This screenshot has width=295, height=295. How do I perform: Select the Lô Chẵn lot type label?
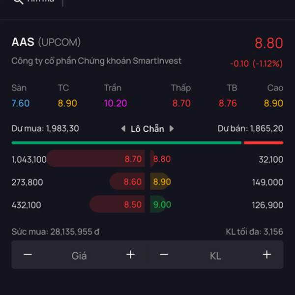tap(147, 129)
